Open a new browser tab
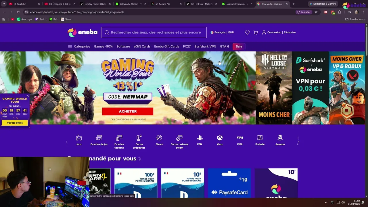 294,4
